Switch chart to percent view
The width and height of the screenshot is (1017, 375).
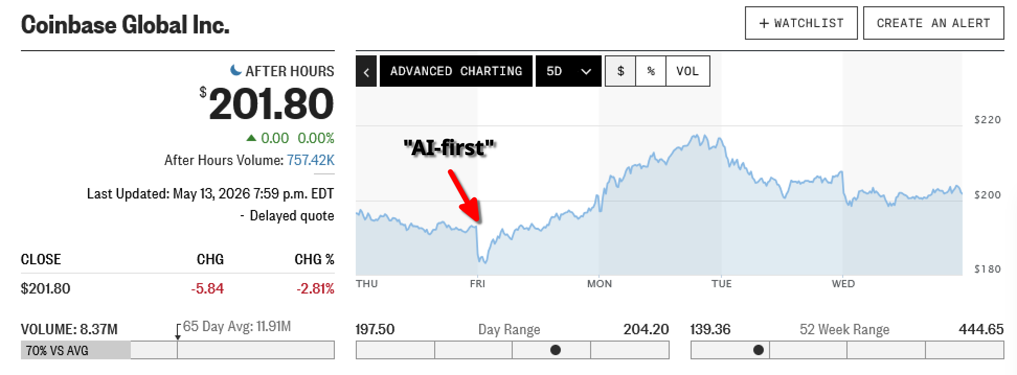[651, 71]
